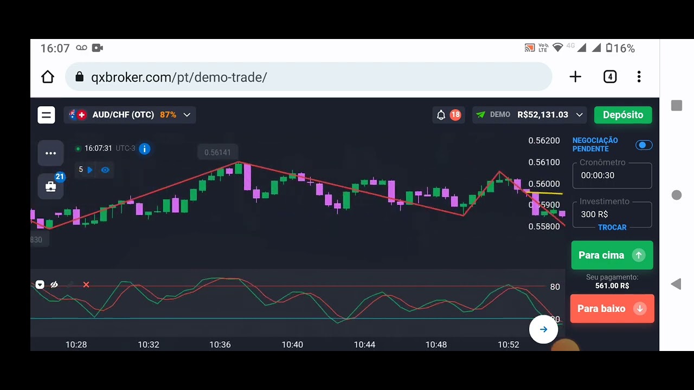The height and width of the screenshot is (390, 694).
Task: Expand the DEMO account balance dropdown
Action: (579, 115)
